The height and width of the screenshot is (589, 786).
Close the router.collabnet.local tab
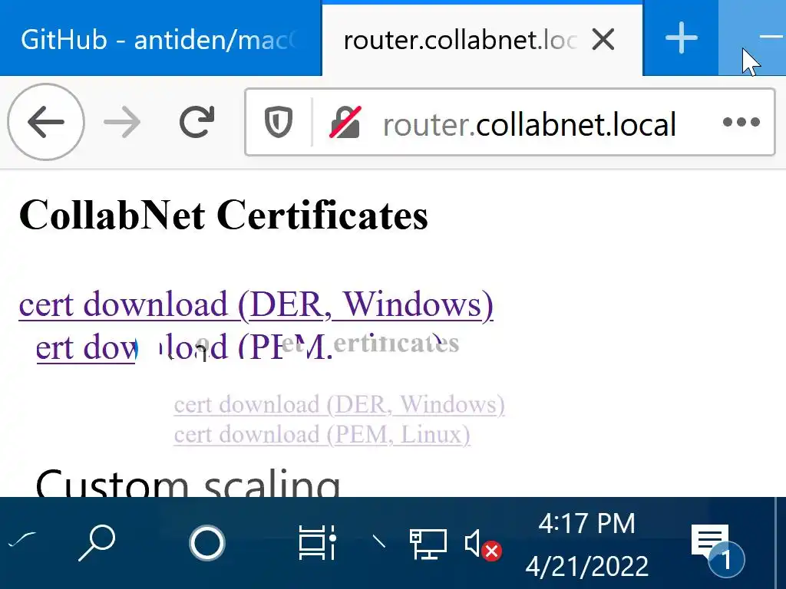tap(603, 39)
